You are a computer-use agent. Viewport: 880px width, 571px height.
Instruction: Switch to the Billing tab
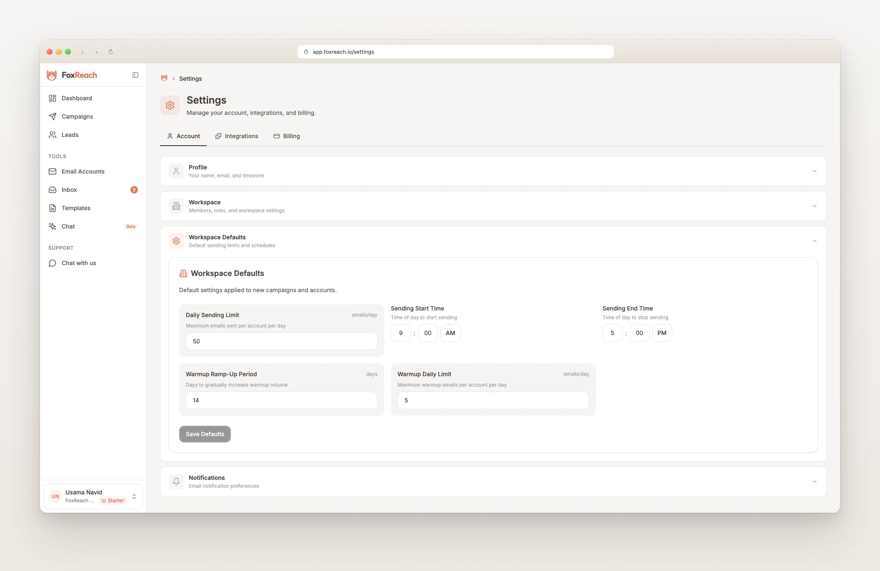(x=287, y=136)
